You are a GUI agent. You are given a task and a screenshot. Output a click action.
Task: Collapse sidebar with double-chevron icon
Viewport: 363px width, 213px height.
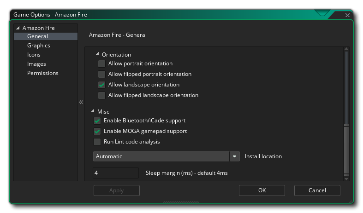click(81, 102)
